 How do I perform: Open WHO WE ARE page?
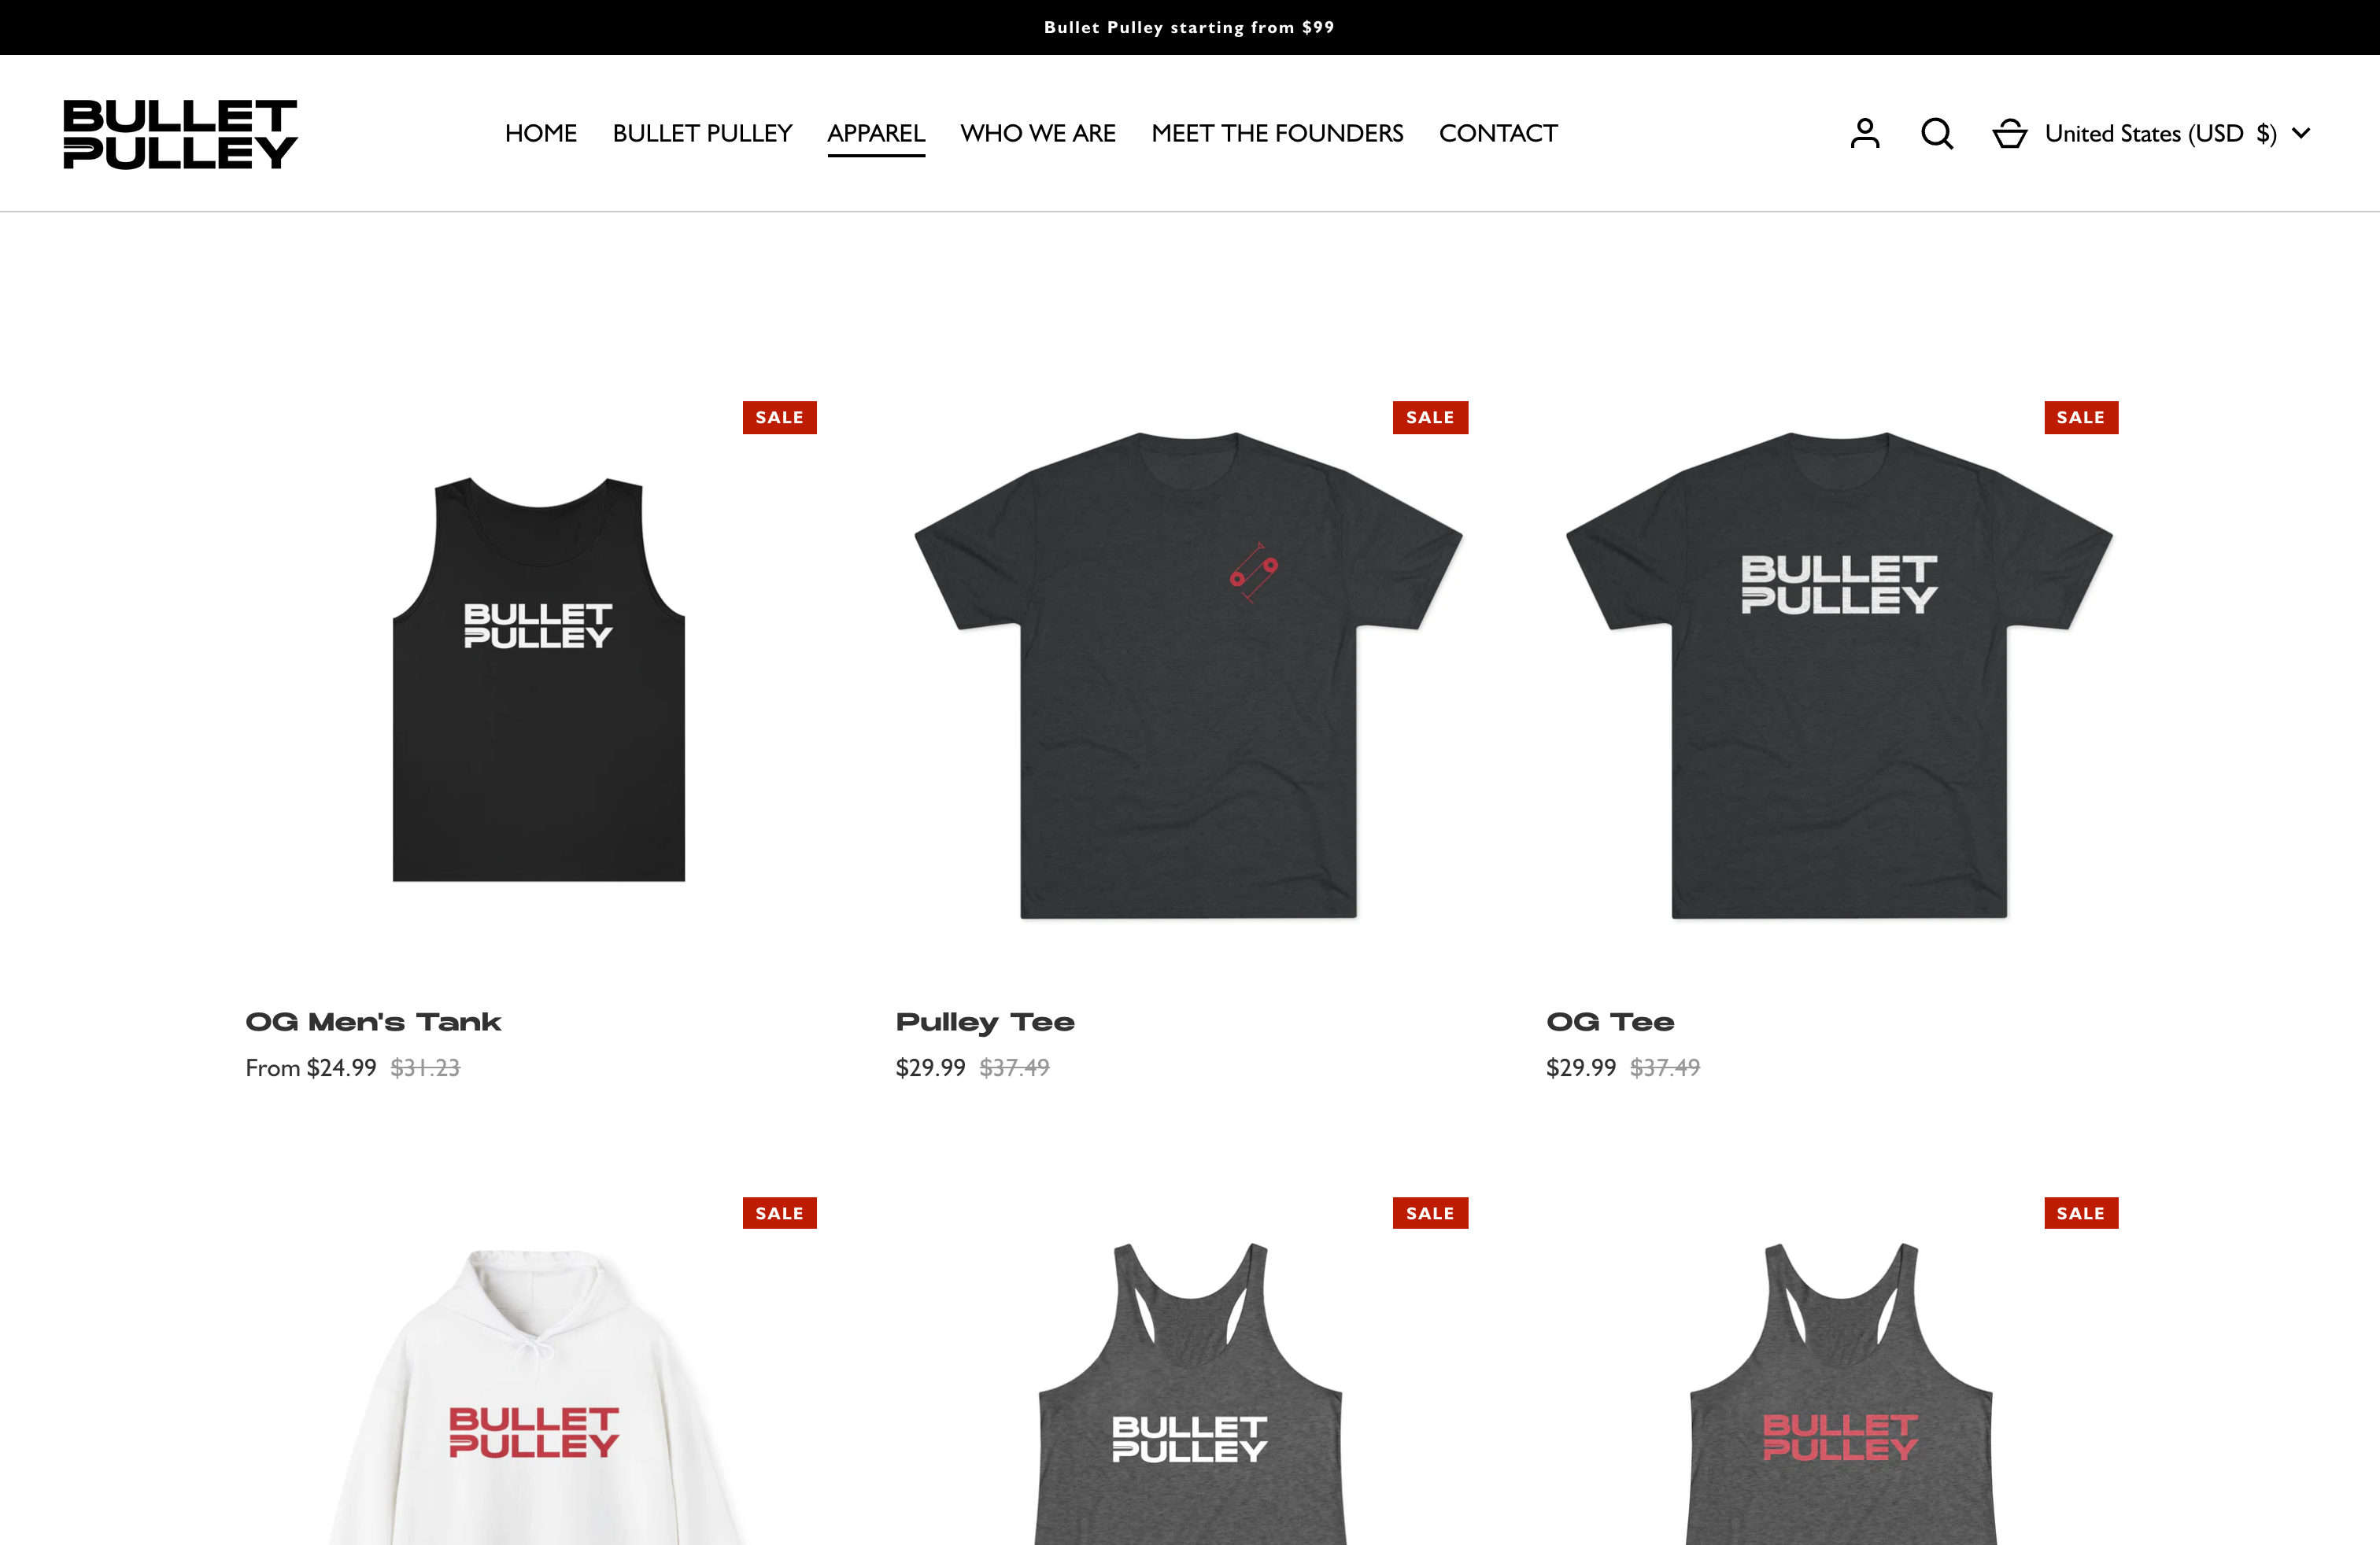(1037, 132)
